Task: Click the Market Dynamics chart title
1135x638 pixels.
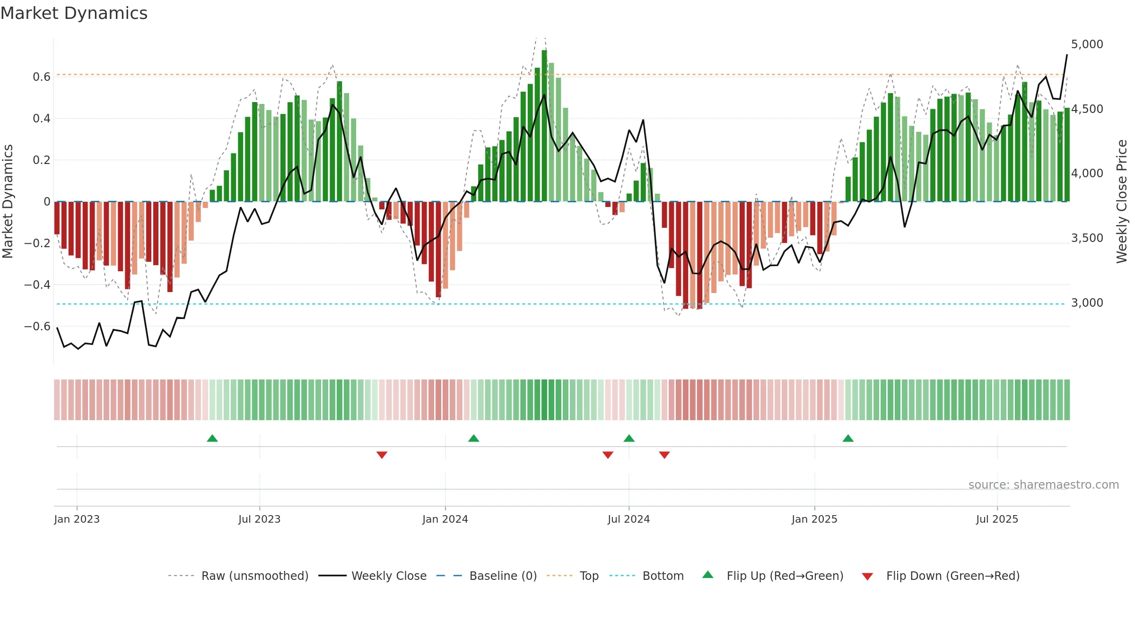Action: click(x=74, y=13)
